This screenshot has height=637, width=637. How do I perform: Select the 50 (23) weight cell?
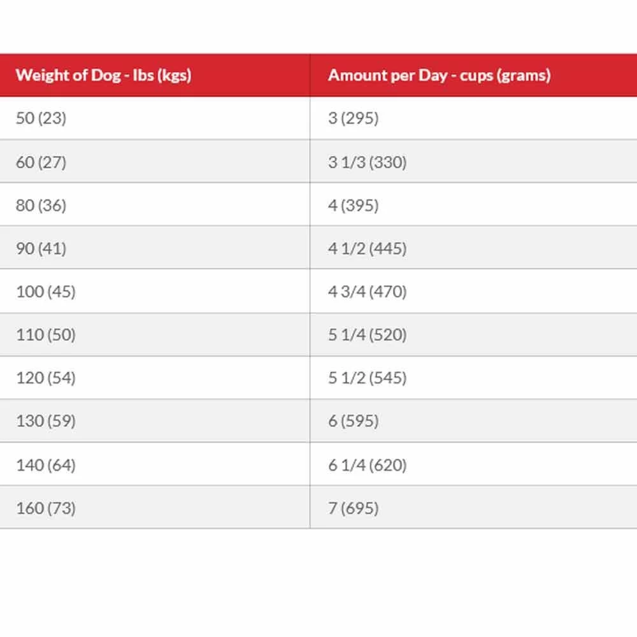pos(41,118)
